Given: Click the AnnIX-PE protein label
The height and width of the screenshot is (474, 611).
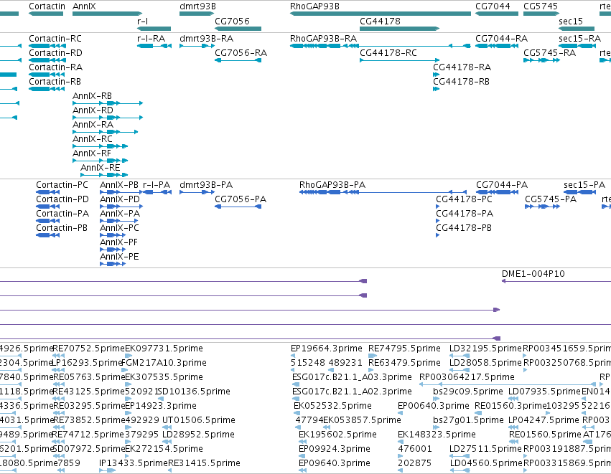Looking at the screenshot, I should 119,257.
